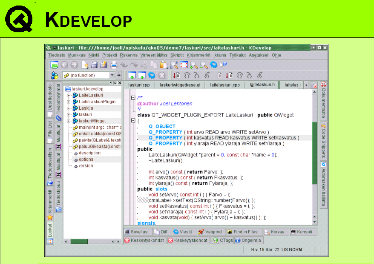Close the class view side panel
The height and width of the screenshot is (264, 374).
click(120, 82)
